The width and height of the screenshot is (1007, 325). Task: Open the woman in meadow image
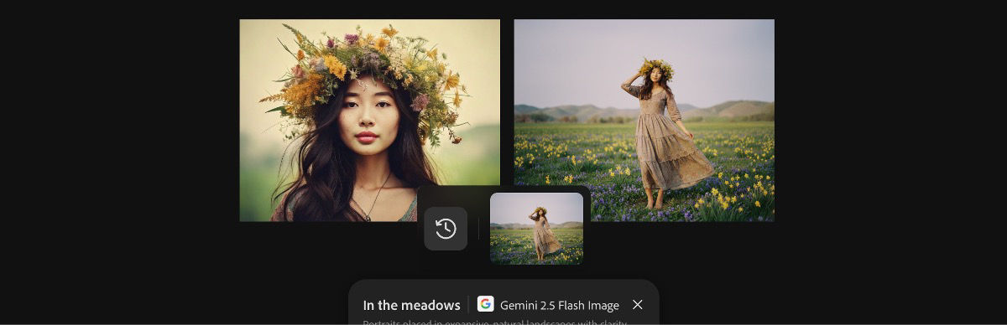pyautogui.click(x=644, y=121)
